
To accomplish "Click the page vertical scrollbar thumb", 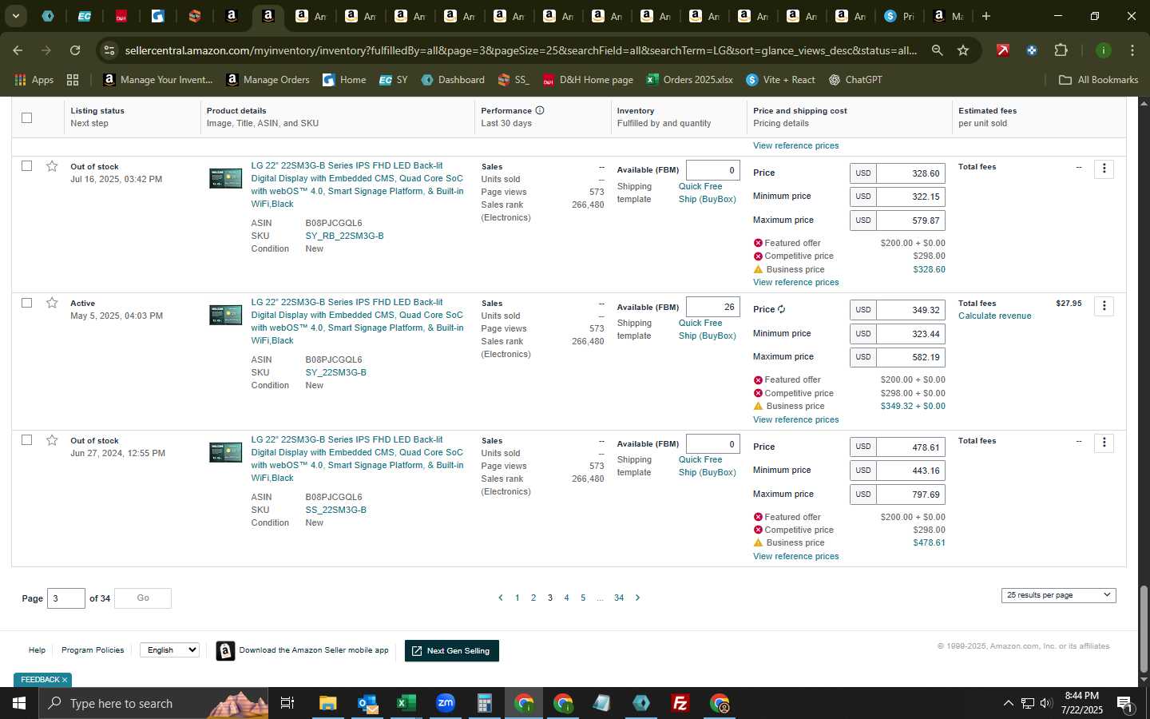I will point(1144,629).
